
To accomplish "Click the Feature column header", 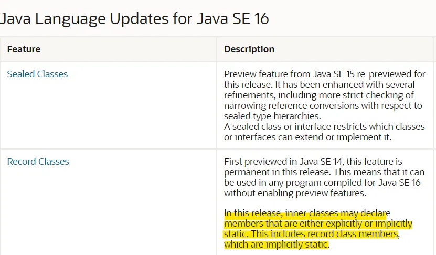I will click(24, 49).
